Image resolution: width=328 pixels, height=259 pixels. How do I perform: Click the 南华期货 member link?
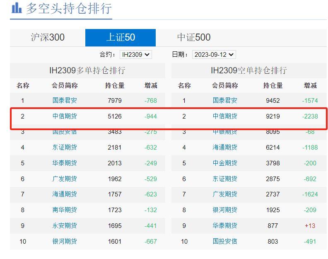pyautogui.click(x=65, y=210)
